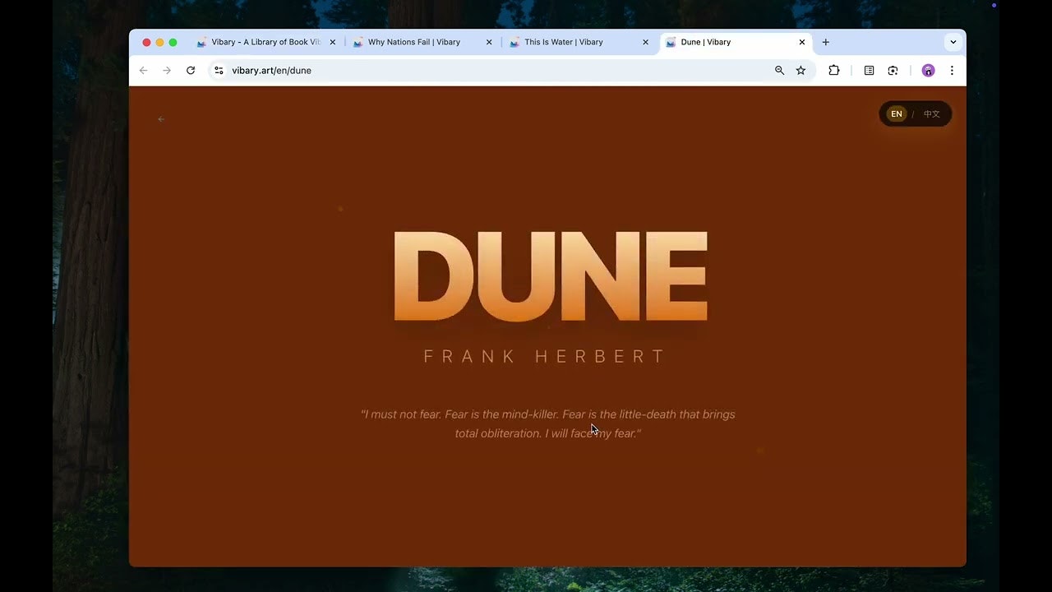1052x592 pixels.
Task: Close the Why Nations Fail tab
Action: [x=489, y=42]
